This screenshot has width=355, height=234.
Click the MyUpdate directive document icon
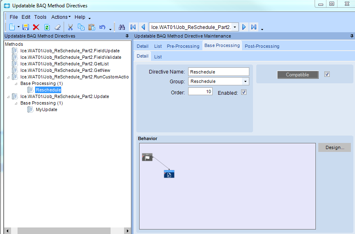pos(30,109)
